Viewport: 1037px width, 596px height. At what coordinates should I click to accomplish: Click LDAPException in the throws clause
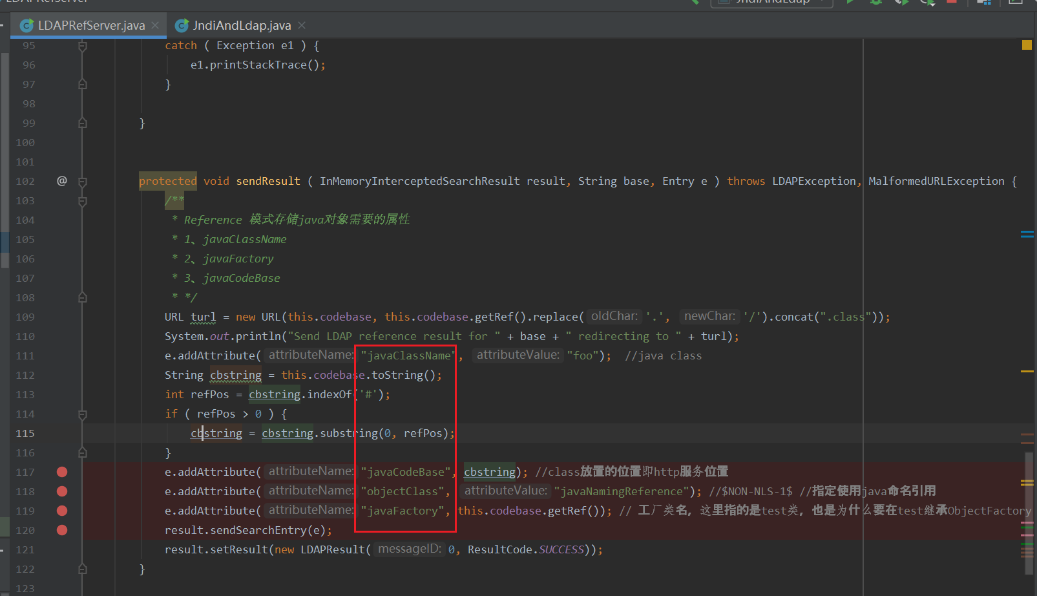[814, 181]
